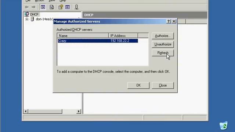Click the add server toolbar icon

pos(76,7)
